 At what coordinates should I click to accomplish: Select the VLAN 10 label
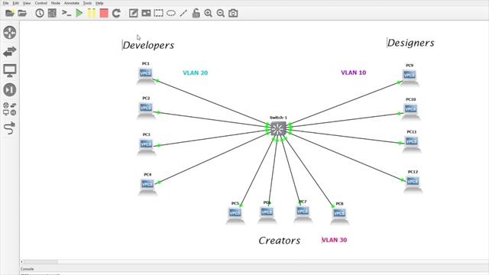pyautogui.click(x=353, y=73)
